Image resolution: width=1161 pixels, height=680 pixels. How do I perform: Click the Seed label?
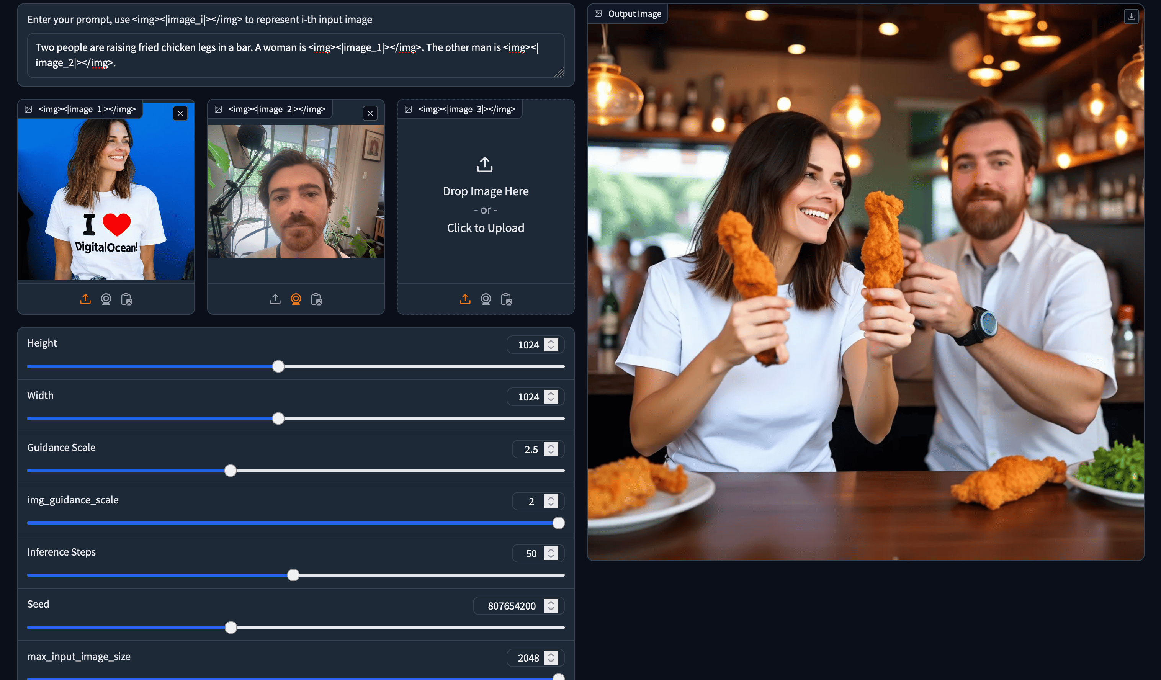coord(38,604)
